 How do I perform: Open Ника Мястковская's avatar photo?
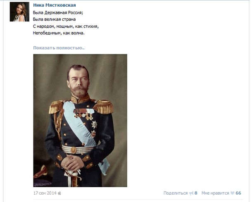coord(19,12)
